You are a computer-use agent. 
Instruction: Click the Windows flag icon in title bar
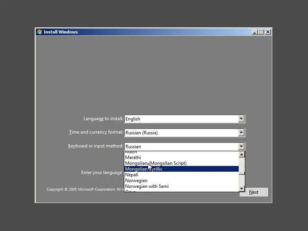click(x=39, y=32)
